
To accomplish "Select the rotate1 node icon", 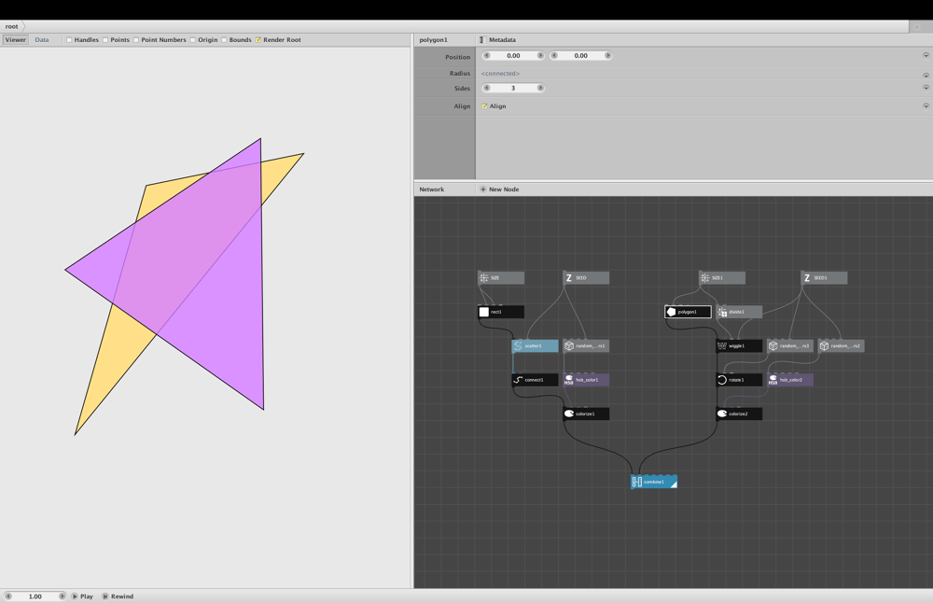I will coord(722,380).
